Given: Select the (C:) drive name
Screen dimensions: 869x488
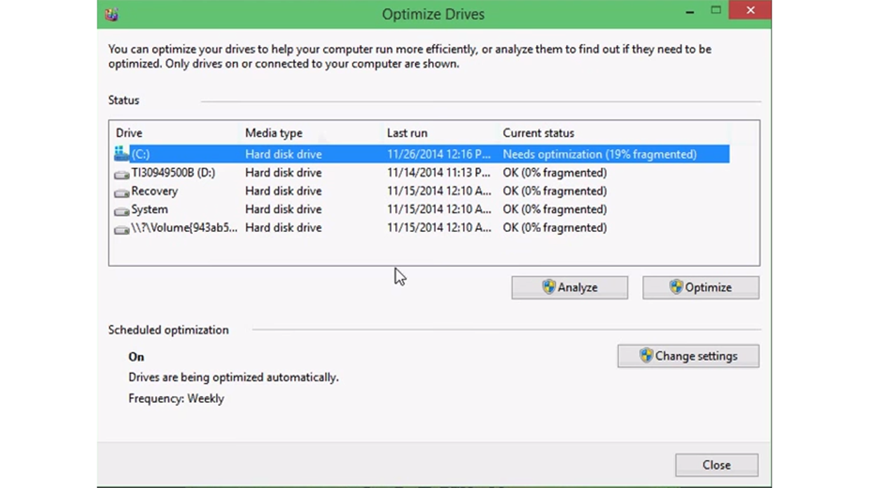Looking at the screenshot, I should (141, 154).
